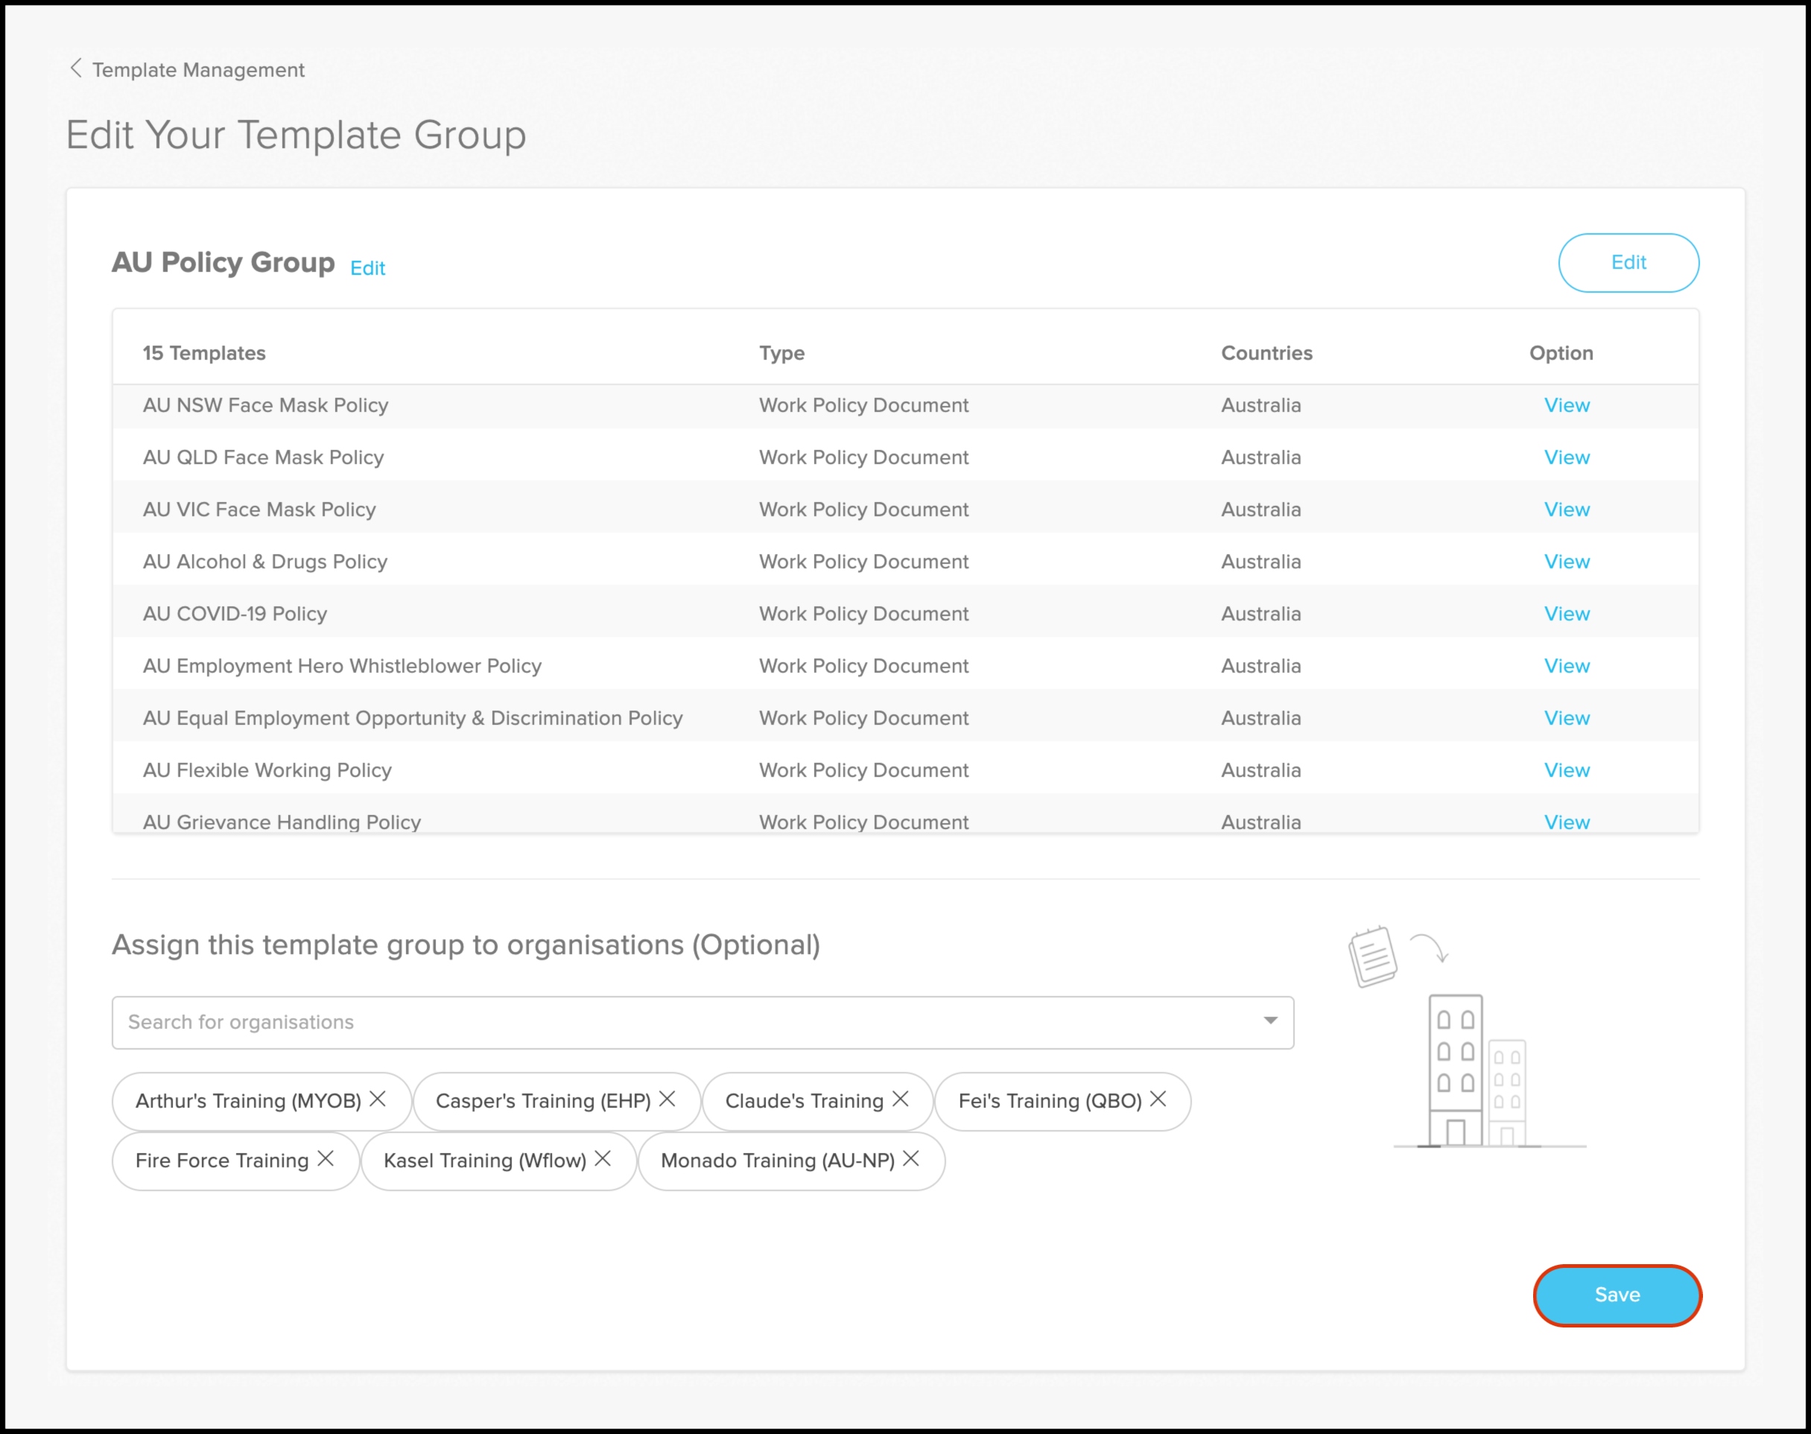Remove Fei's Training (QBO) organisation

[1158, 1099]
